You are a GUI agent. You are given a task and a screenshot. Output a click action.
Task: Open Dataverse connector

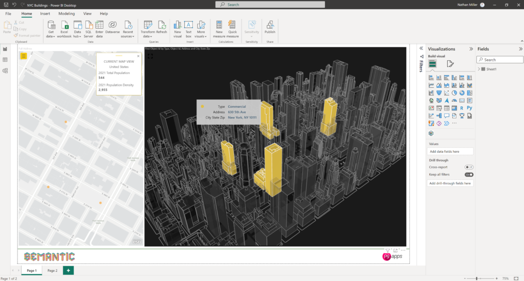pos(112,28)
